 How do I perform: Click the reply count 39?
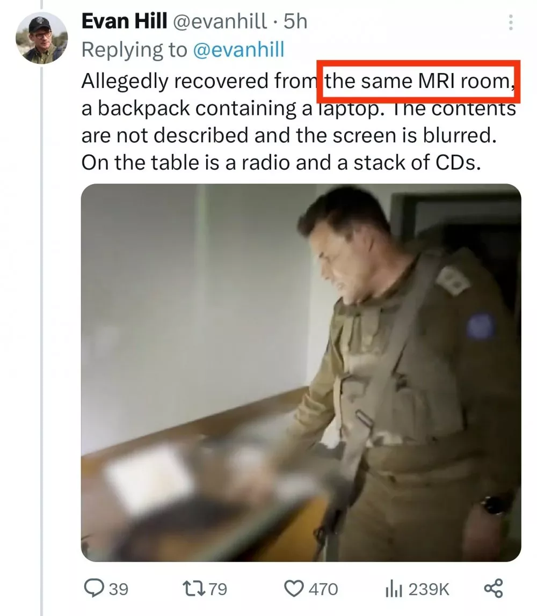click(119, 589)
